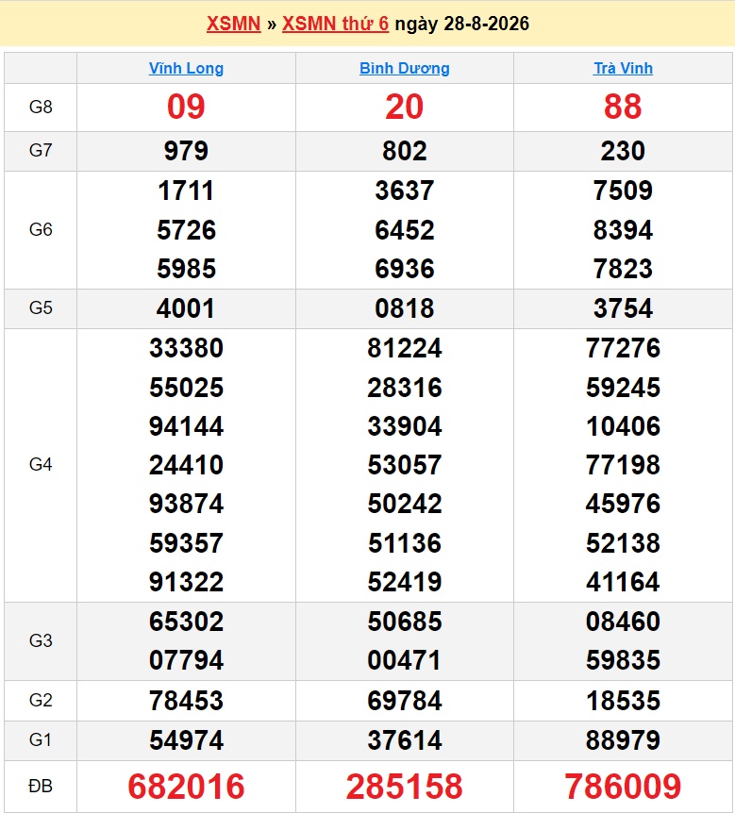Viewport: 735px width, 813px height.
Task: Select Vĩnh Long special prize 682016
Action: tap(186, 786)
